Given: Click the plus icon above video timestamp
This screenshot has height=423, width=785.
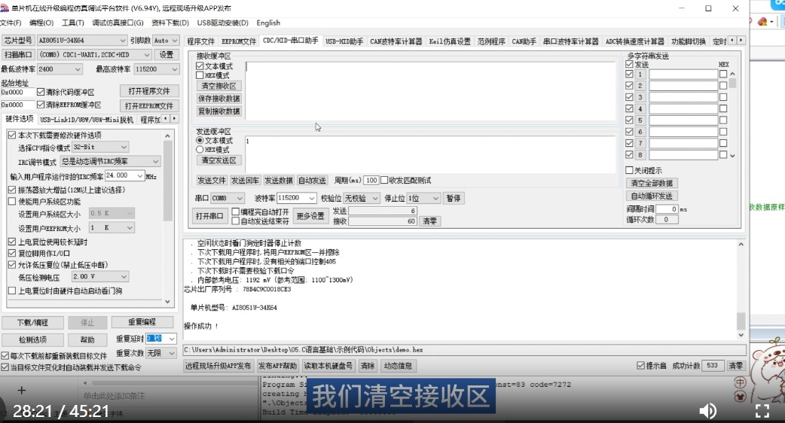Looking at the screenshot, I should (22, 390).
